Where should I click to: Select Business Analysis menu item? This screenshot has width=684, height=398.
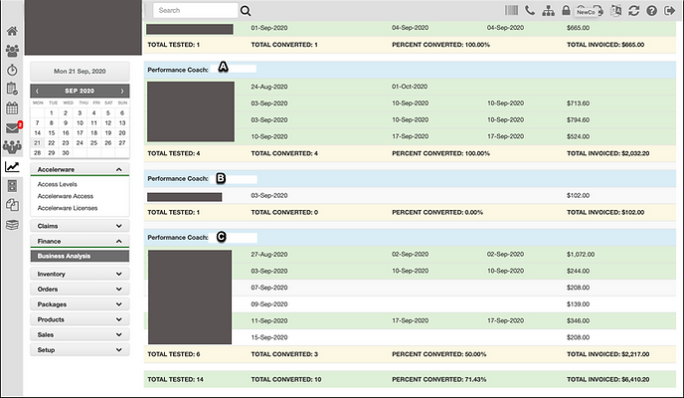click(x=80, y=256)
